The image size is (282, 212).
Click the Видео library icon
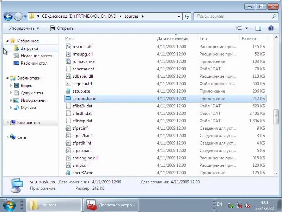(x=16, y=85)
